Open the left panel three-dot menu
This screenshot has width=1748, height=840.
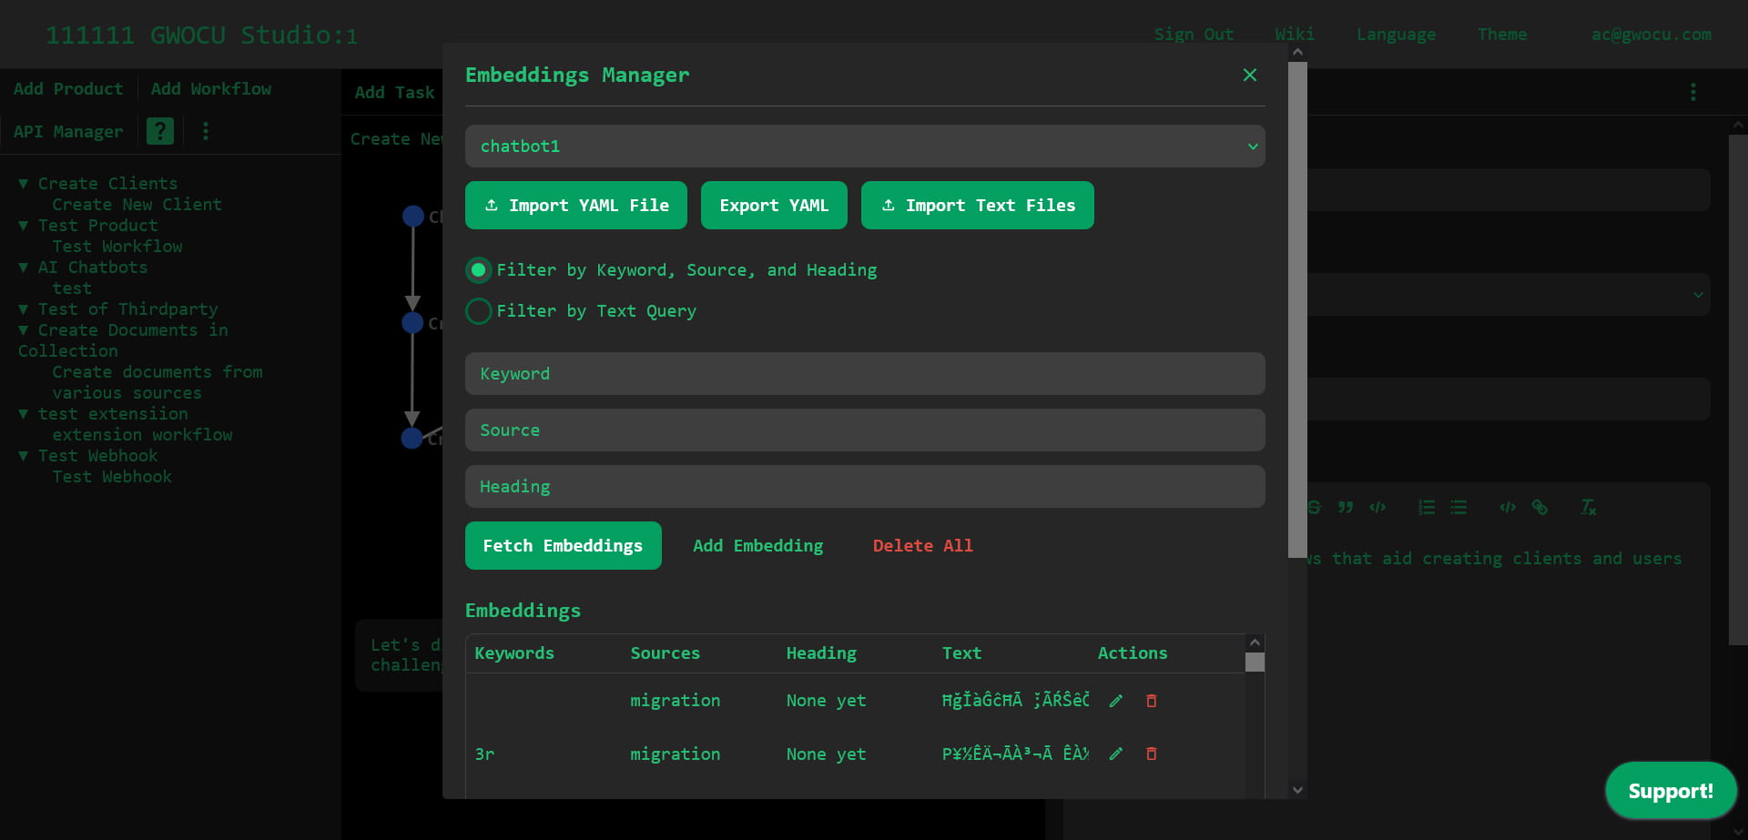[206, 131]
